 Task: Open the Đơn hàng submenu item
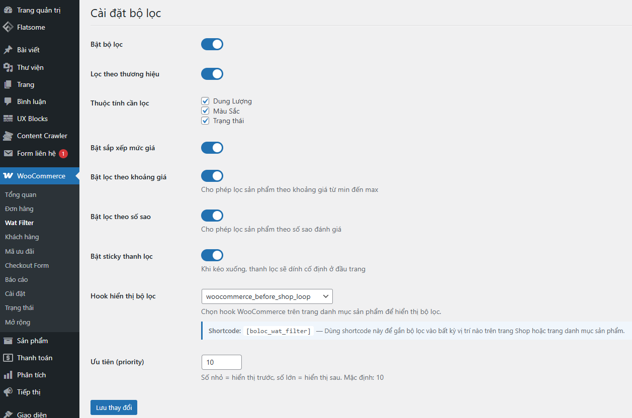click(x=19, y=208)
